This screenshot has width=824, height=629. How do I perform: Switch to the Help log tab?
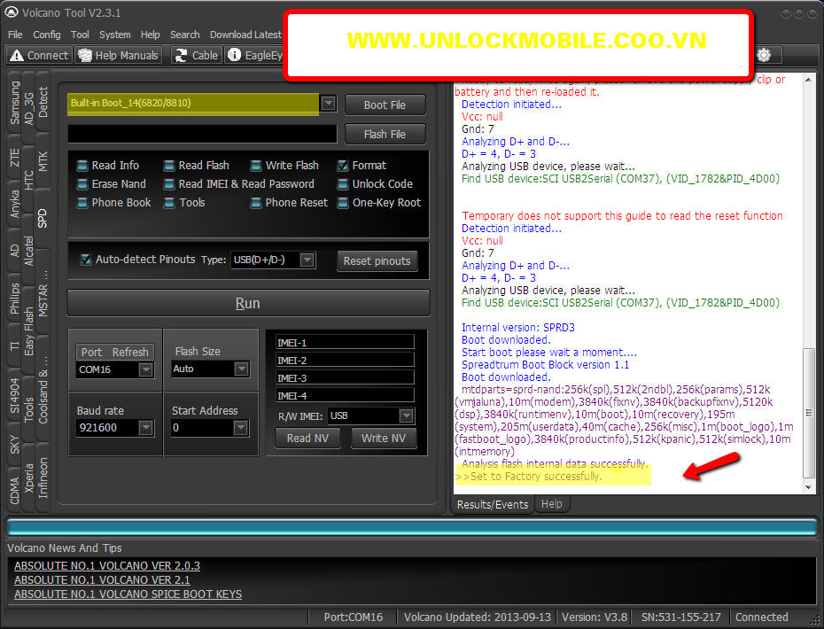552,504
